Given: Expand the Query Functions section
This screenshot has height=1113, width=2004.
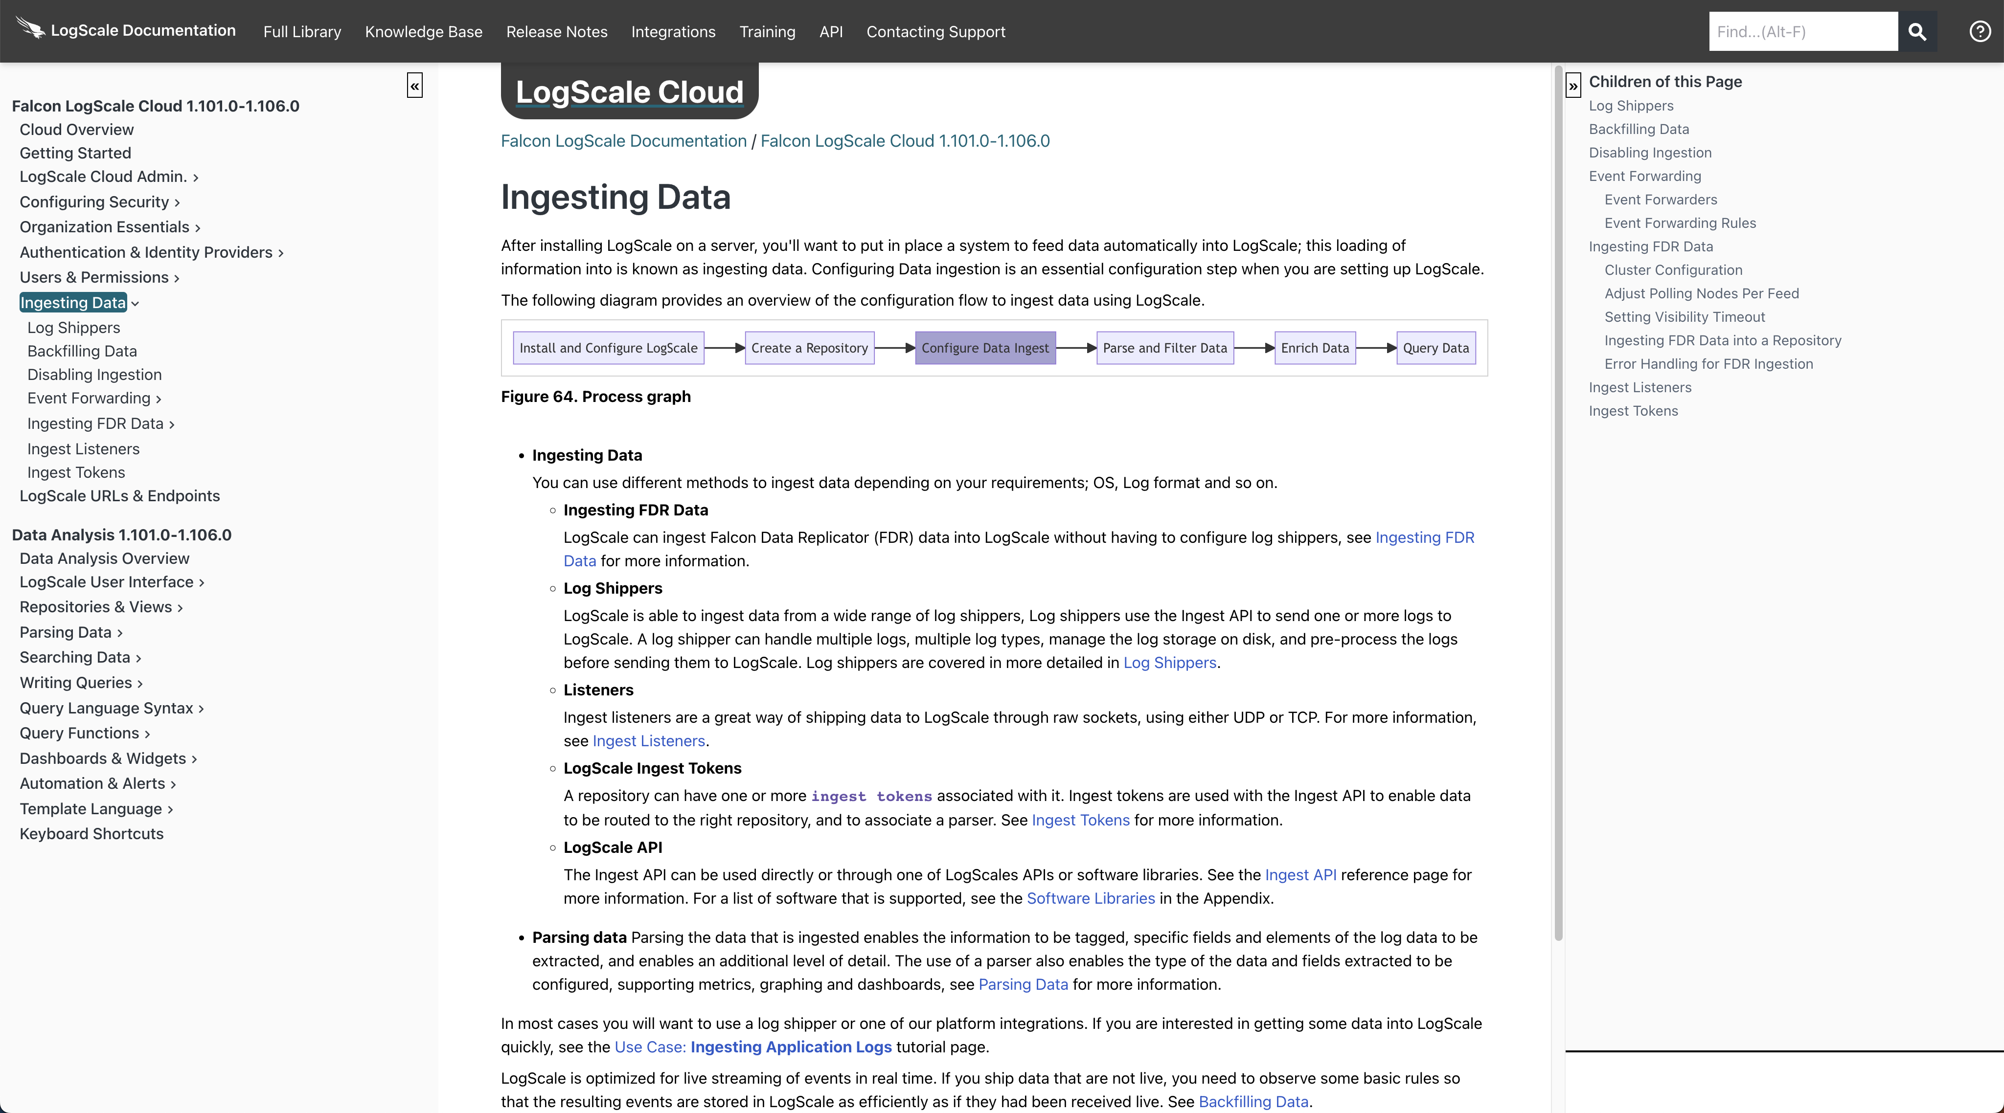Looking at the screenshot, I should pyautogui.click(x=148, y=734).
